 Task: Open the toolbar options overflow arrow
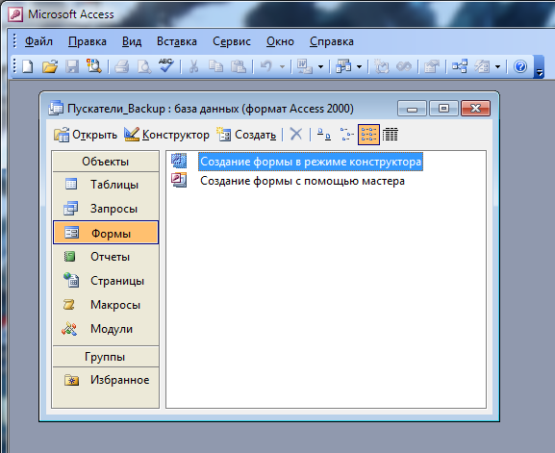coord(539,67)
